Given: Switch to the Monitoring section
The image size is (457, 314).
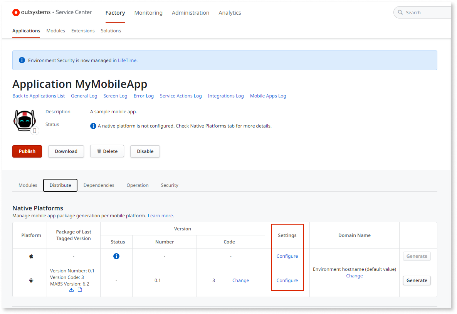Looking at the screenshot, I should point(148,13).
